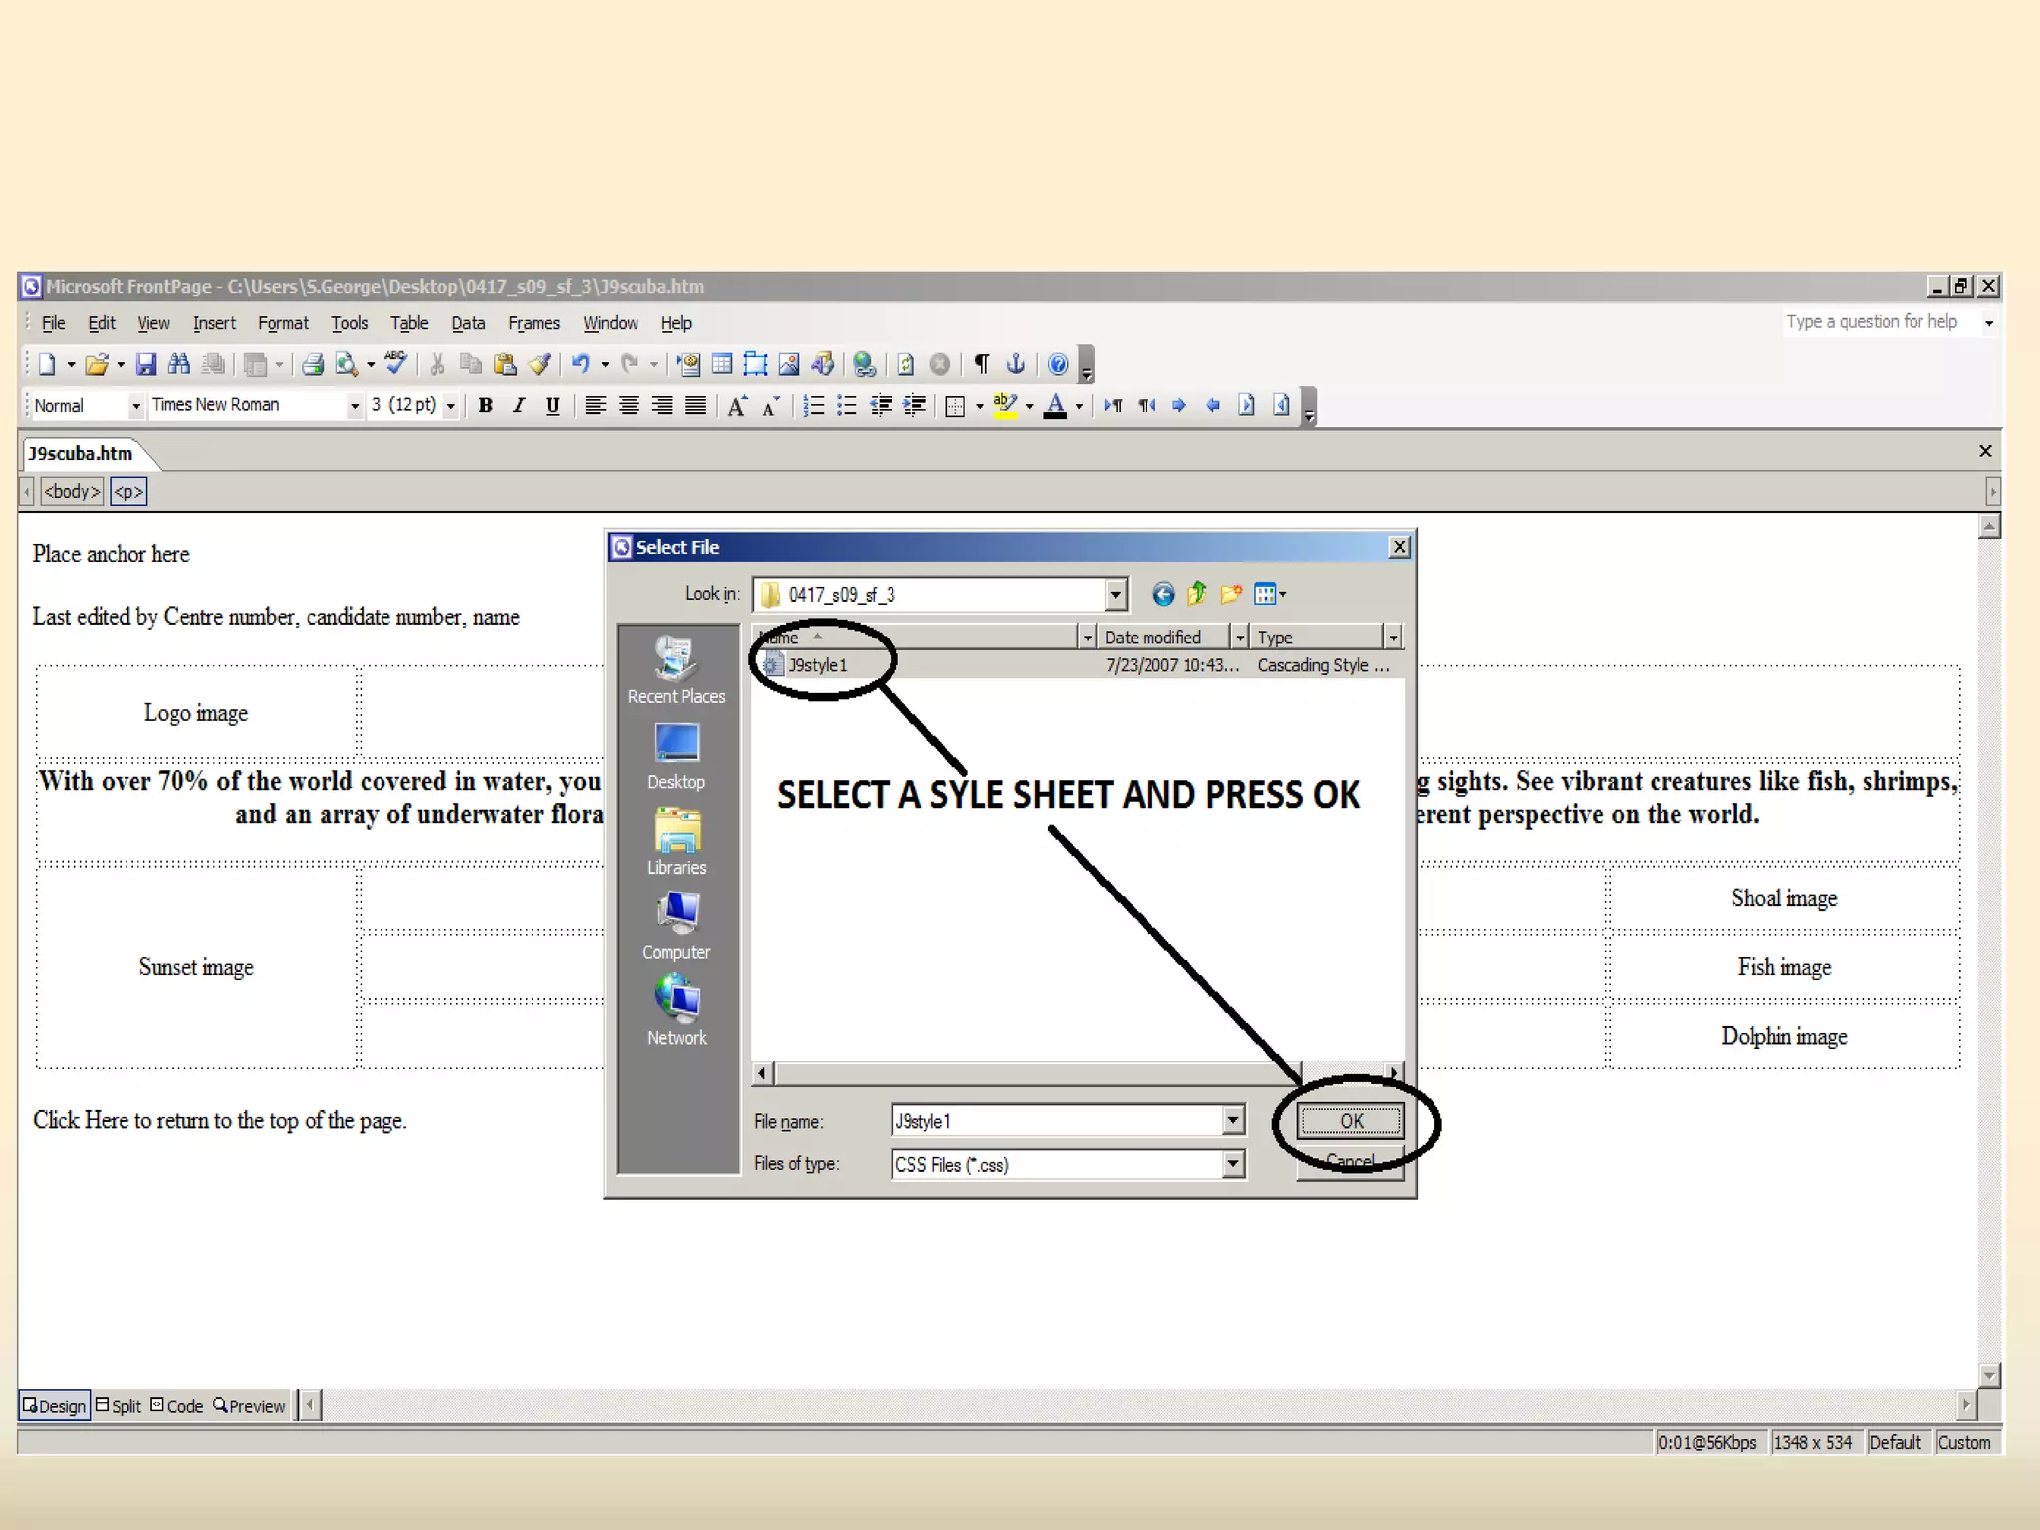Click the Up One Level folder icon
2040x1530 pixels.
[1196, 595]
